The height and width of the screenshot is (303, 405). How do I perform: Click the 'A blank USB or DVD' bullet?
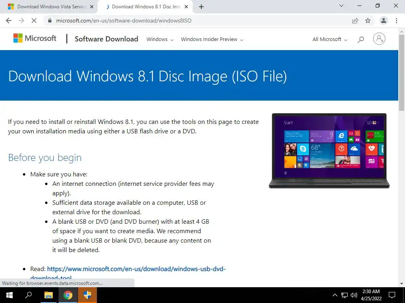click(132, 236)
